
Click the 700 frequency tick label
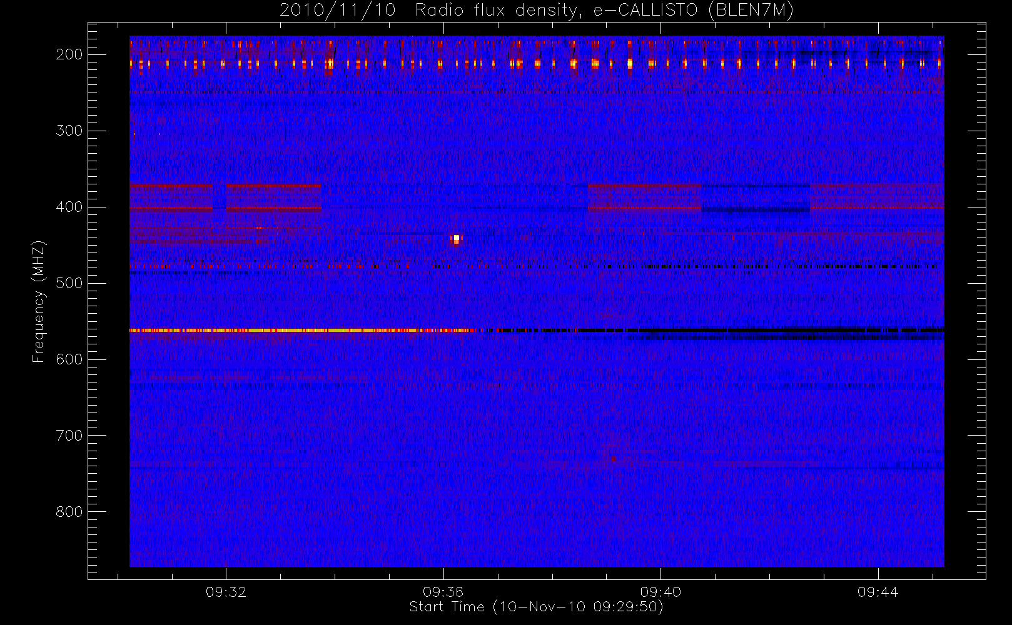tap(69, 436)
